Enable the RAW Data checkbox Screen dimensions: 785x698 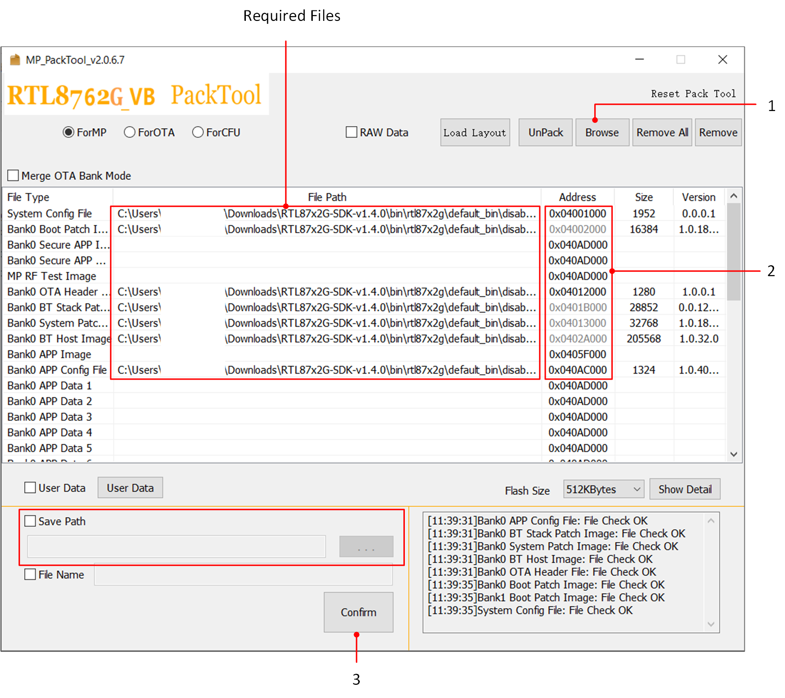coord(351,132)
